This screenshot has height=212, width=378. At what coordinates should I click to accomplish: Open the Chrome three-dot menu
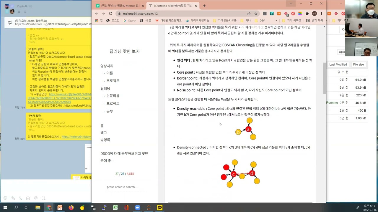tap(321, 14)
